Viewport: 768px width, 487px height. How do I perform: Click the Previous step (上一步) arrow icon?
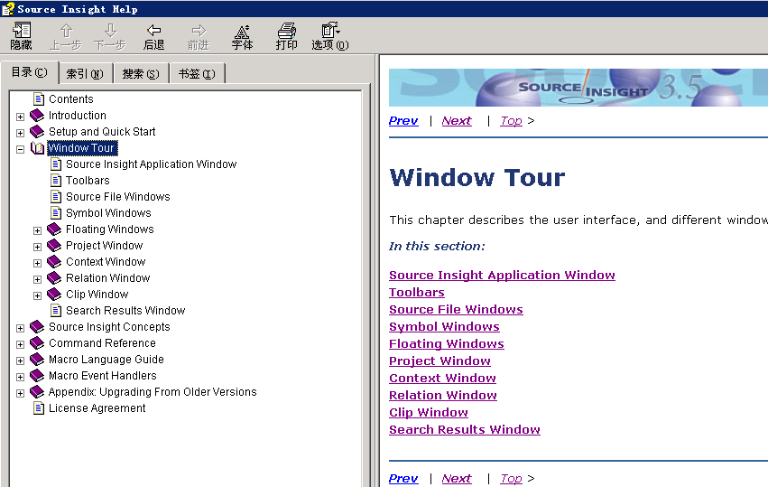point(66,31)
